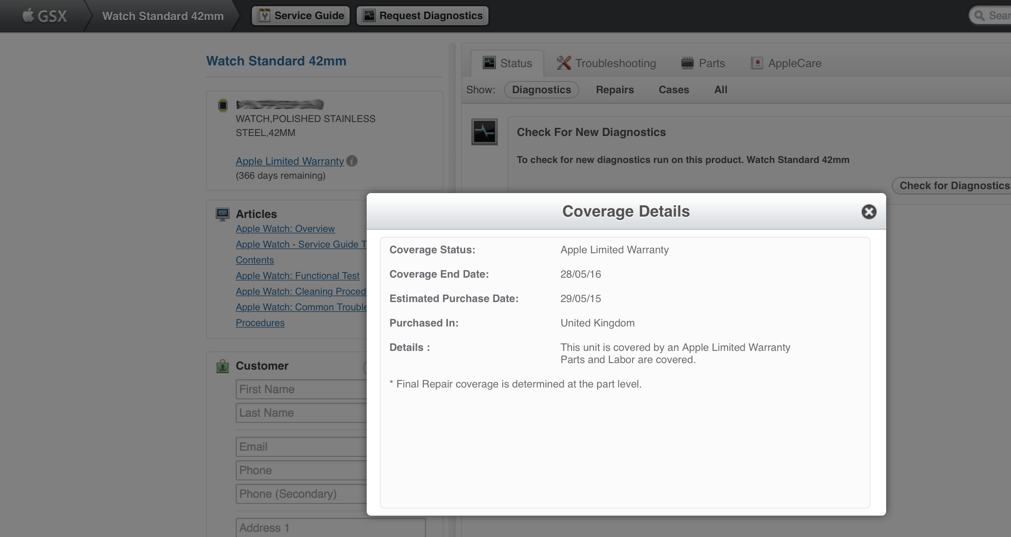Open Apple Watch: Cleaning Procedure article

click(301, 292)
